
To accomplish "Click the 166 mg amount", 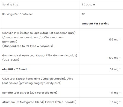I will tap(114, 39).
